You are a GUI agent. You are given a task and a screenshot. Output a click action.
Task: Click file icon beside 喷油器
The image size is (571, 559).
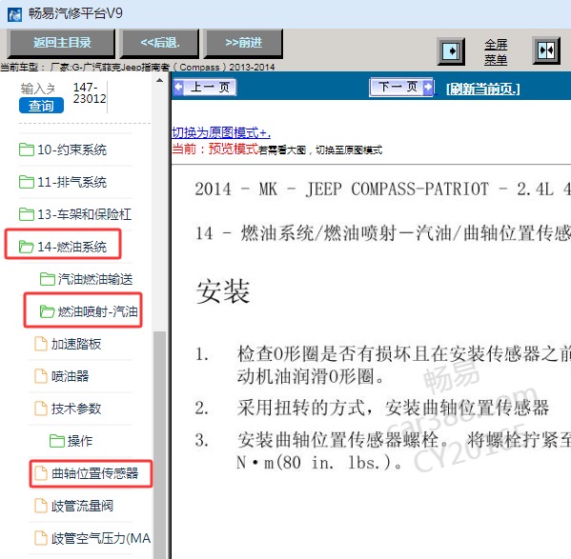[41, 376]
